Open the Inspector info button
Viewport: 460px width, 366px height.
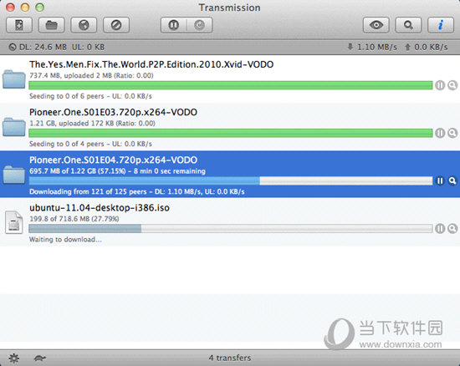[x=441, y=25]
